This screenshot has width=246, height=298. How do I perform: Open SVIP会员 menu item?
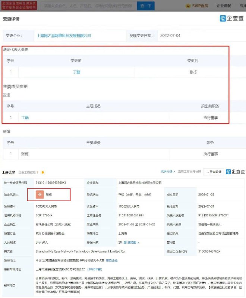[x=200, y=6]
